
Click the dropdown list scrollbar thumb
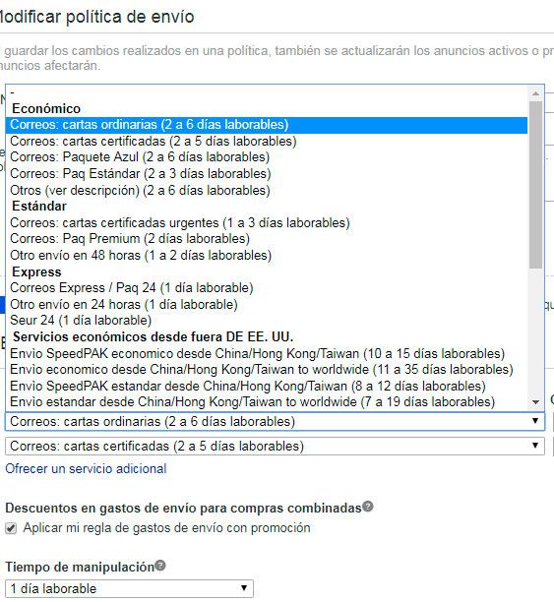tap(535, 185)
